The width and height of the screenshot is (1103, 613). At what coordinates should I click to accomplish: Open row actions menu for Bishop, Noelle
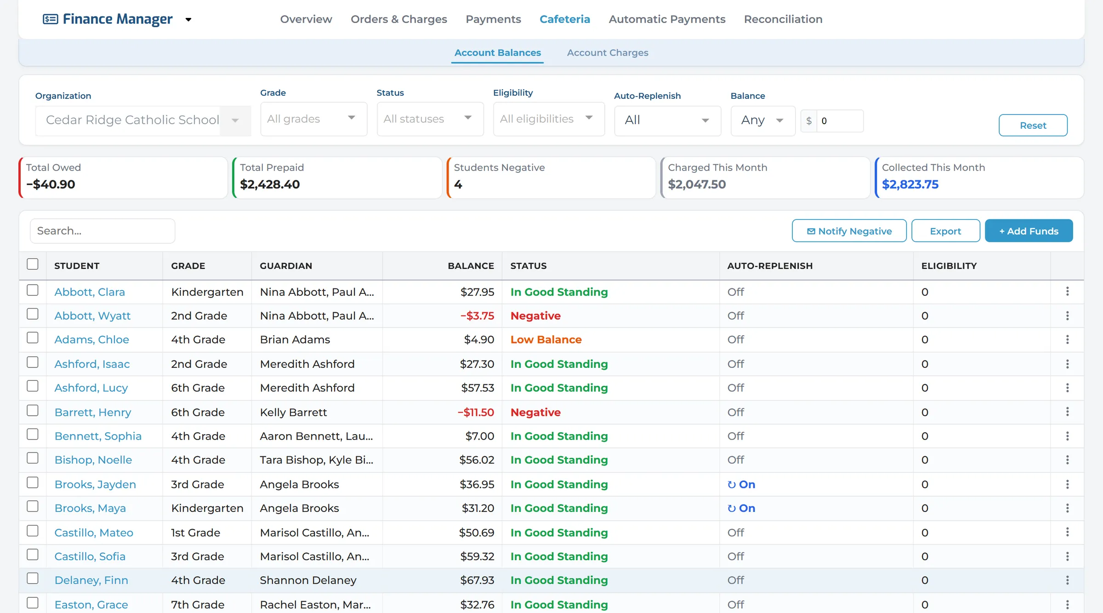coord(1067,460)
